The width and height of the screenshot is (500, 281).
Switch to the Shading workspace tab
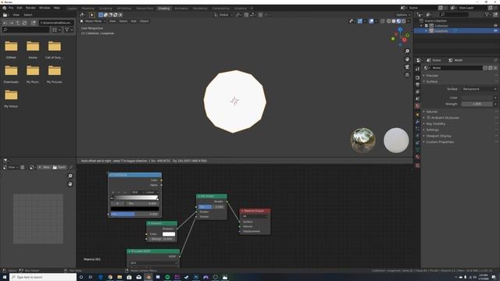164,9
